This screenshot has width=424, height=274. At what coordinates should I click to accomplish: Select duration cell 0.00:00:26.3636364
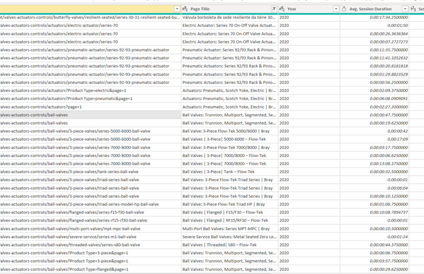coord(375,34)
